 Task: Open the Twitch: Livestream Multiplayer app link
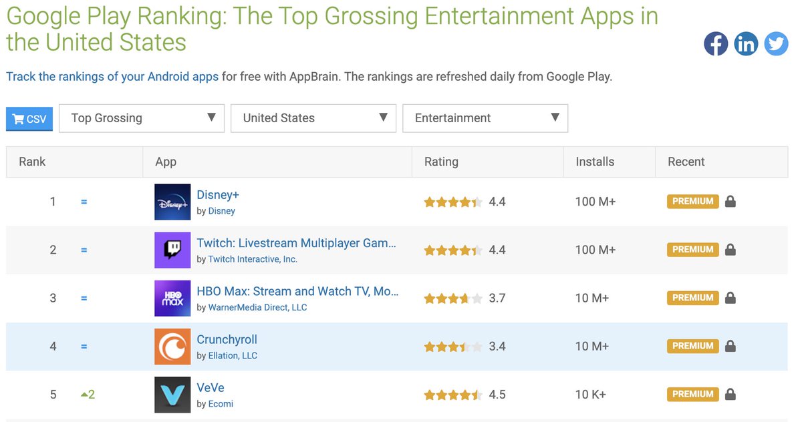297,243
